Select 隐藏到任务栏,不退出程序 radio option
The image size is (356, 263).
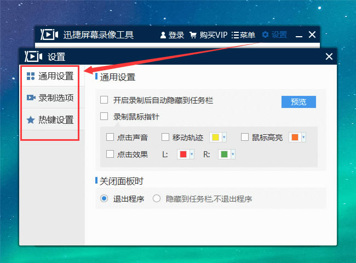157,199
